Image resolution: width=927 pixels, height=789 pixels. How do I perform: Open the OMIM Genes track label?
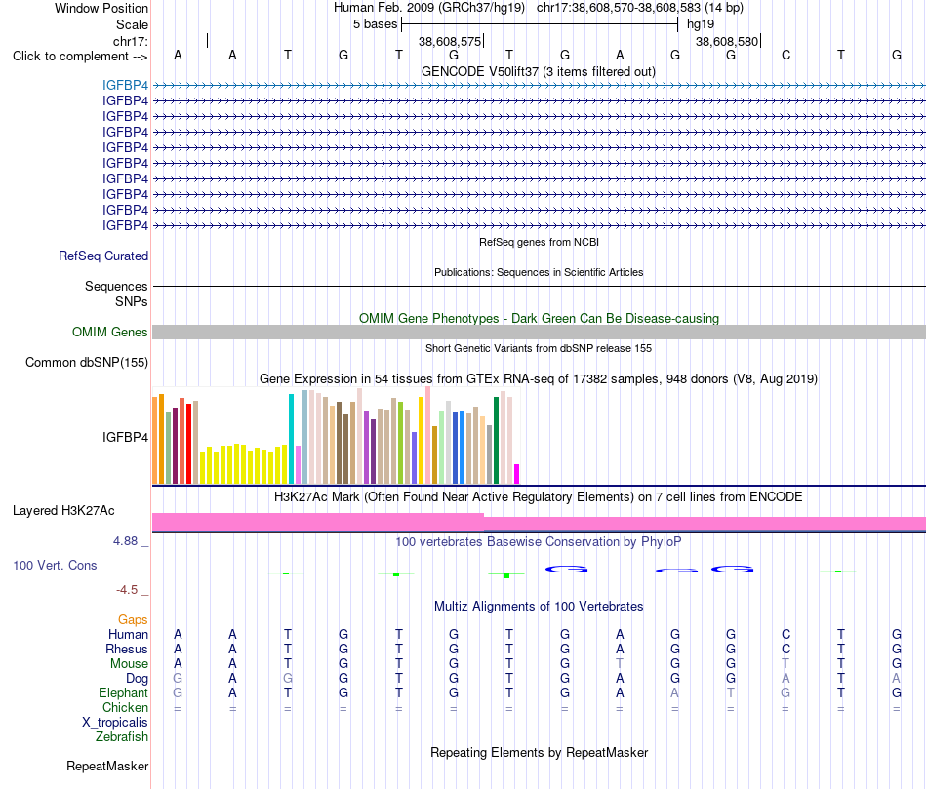coord(109,333)
